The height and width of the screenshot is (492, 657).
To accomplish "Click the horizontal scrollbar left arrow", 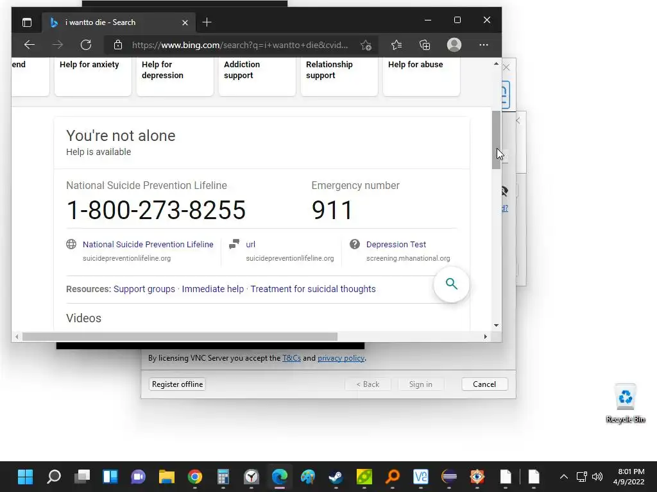I will point(17,336).
